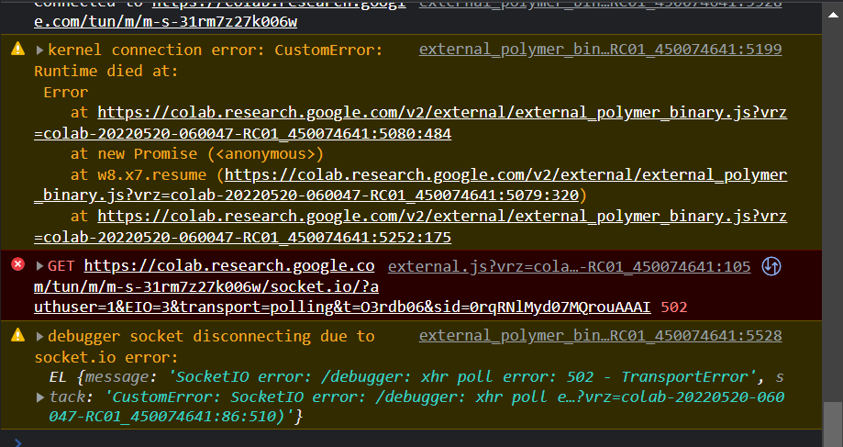Click the red error icon beside GET

pos(17,264)
